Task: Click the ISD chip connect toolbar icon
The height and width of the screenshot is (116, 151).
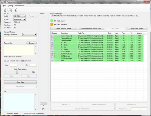Action: pos(5,10)
